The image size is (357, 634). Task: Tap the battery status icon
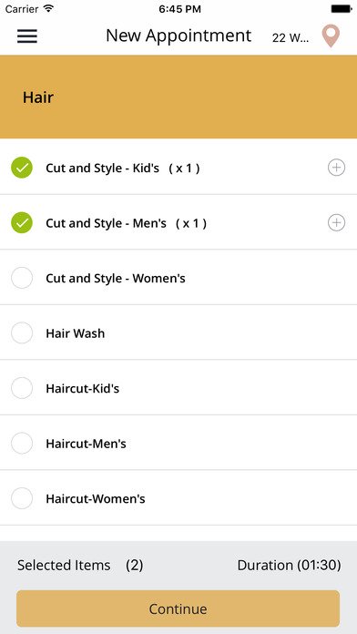(342, 8)
